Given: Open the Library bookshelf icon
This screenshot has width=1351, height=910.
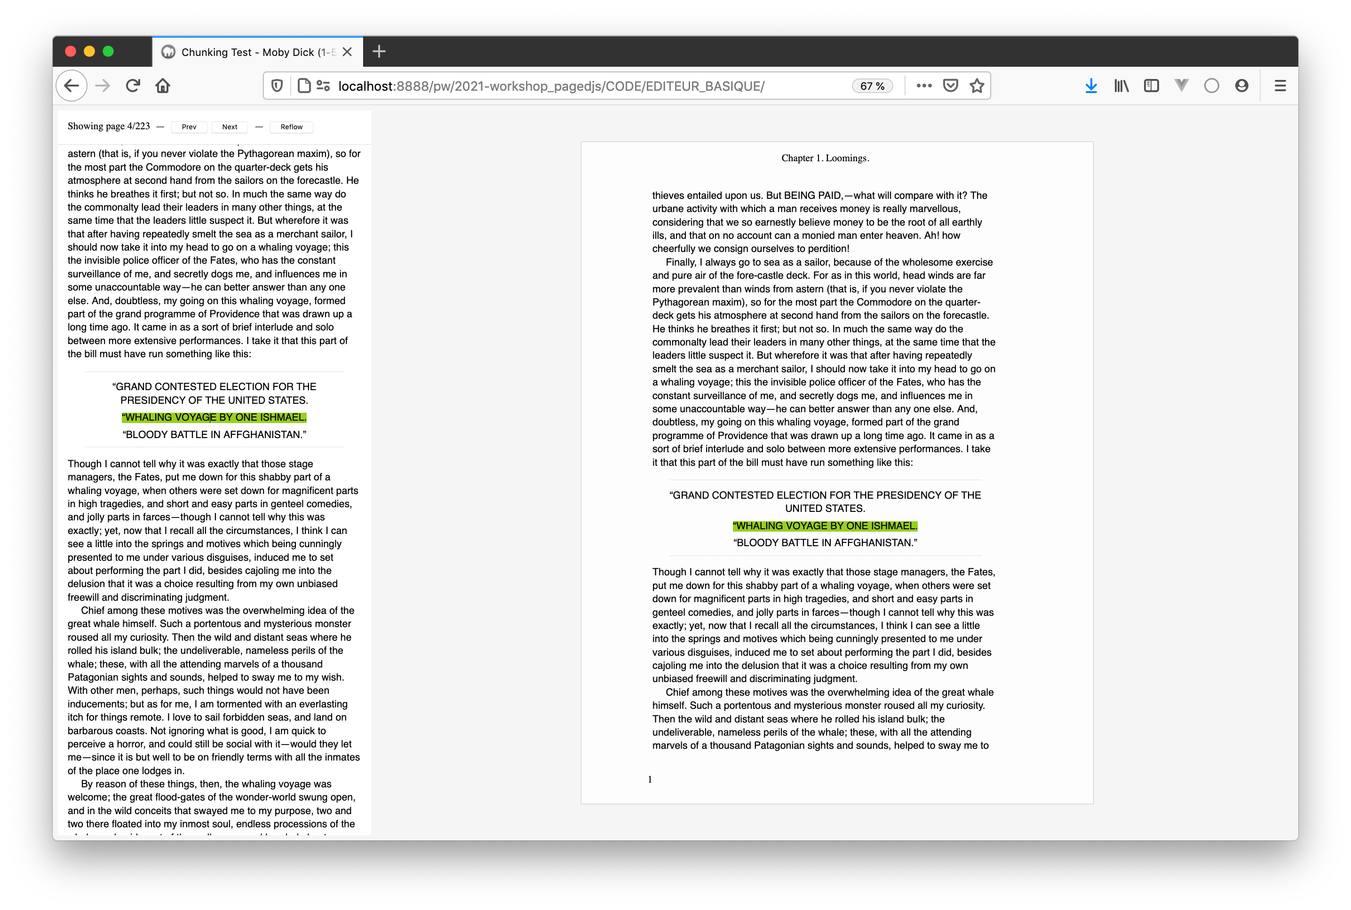Looking at the screenshot, I should [1121, 86].
